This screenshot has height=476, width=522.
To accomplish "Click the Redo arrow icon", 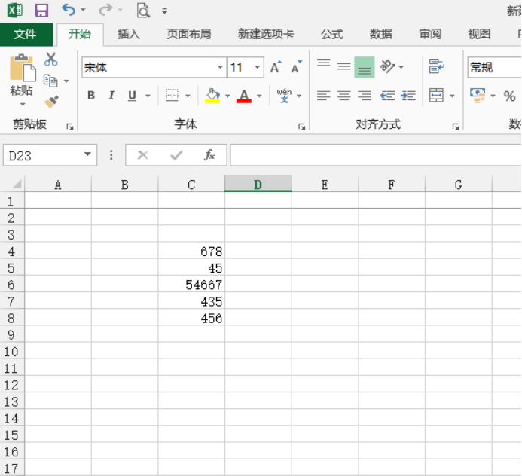I will [x=106, y=10].
